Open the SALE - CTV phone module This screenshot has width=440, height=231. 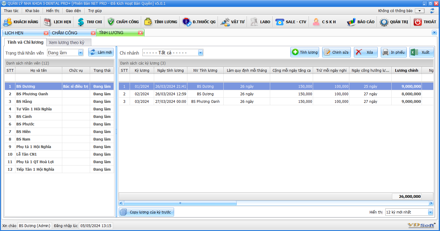291,22
